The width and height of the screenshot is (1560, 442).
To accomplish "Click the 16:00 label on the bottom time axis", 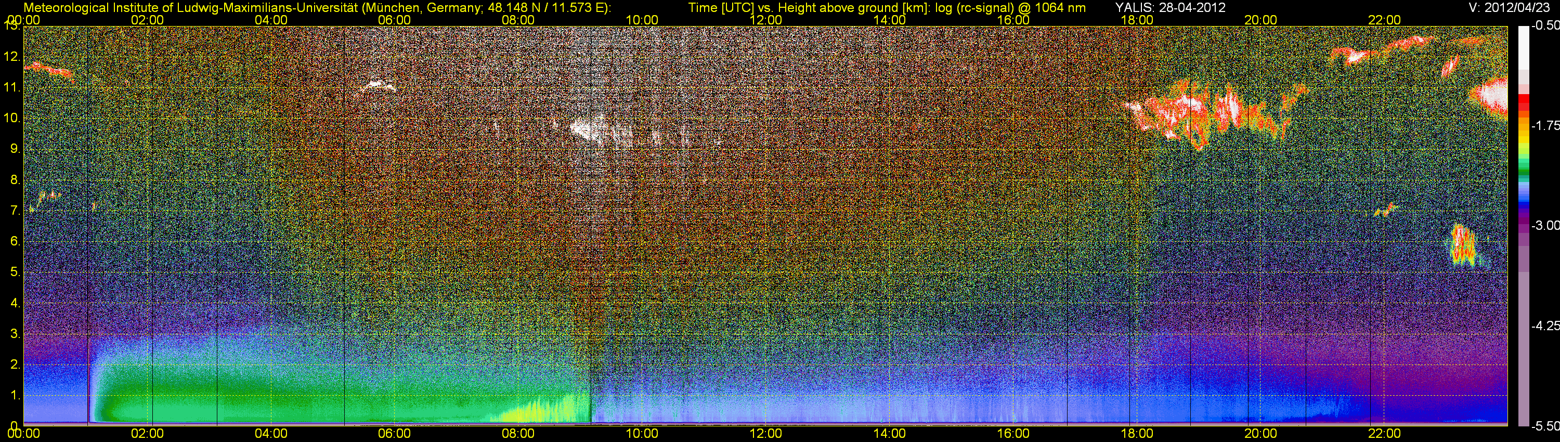I will [1013, 434].
